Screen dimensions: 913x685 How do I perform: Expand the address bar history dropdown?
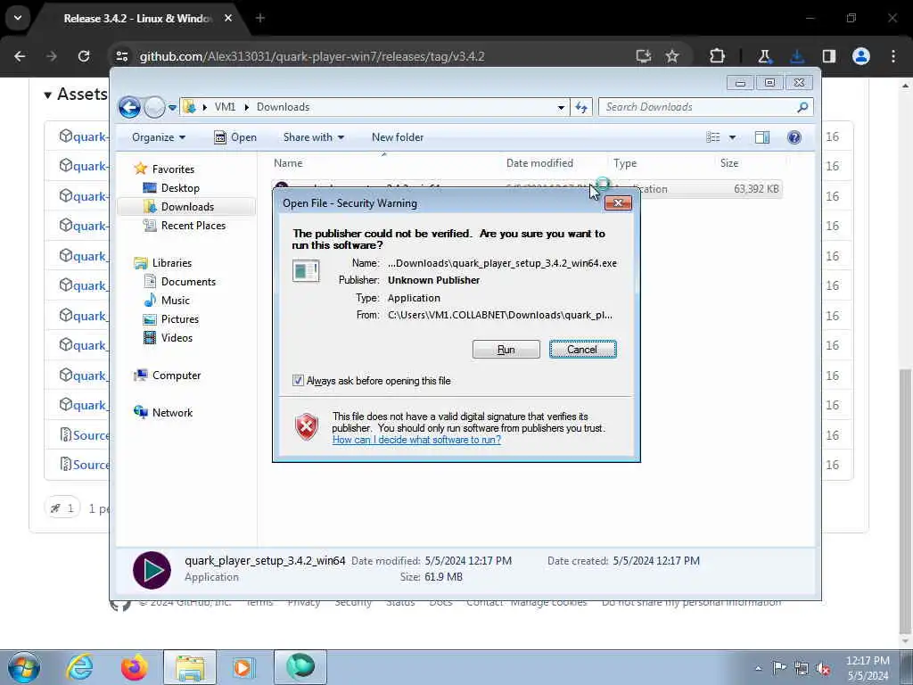pyautogui.click(x=561, y=107)
